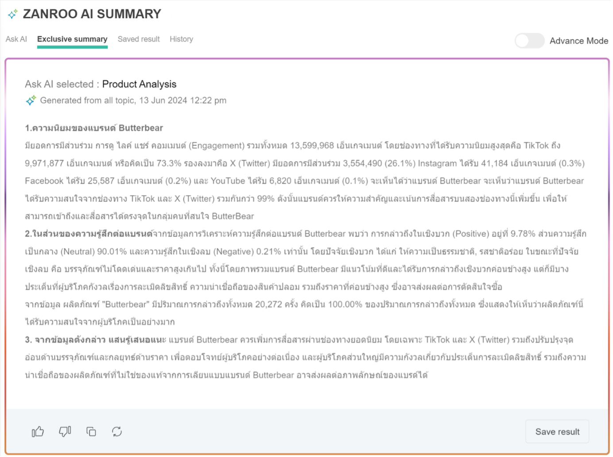
Task: Click the section 1 heading mentioning Butterbear
Action: [x=94, y=128]
